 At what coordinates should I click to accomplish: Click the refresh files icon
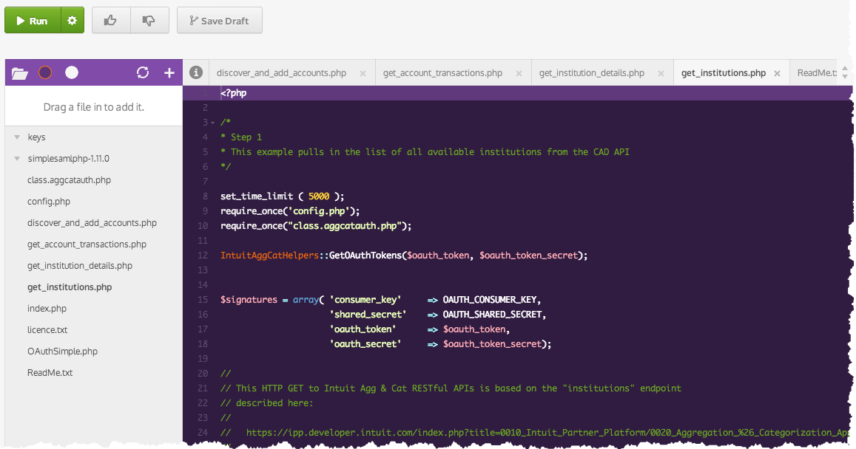point(143,72)
